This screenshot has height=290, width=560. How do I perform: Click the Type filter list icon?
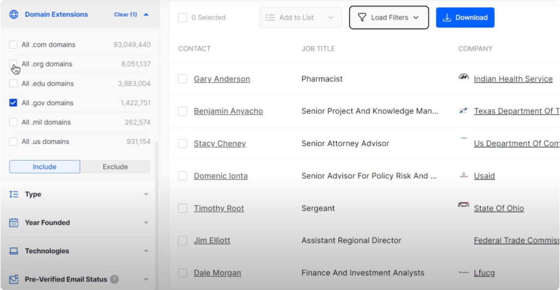[14, 194]
